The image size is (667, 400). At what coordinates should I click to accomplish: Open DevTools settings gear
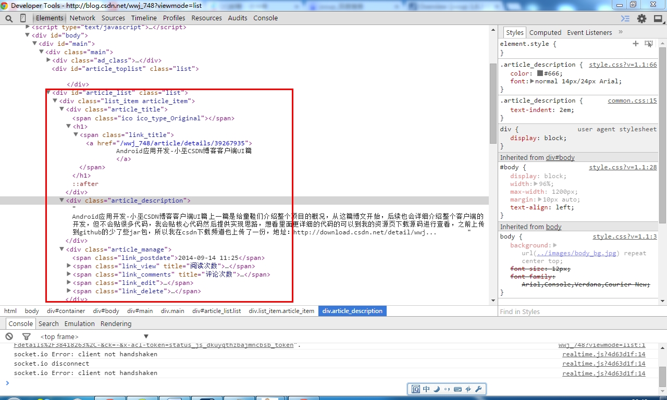coord(641,18)
